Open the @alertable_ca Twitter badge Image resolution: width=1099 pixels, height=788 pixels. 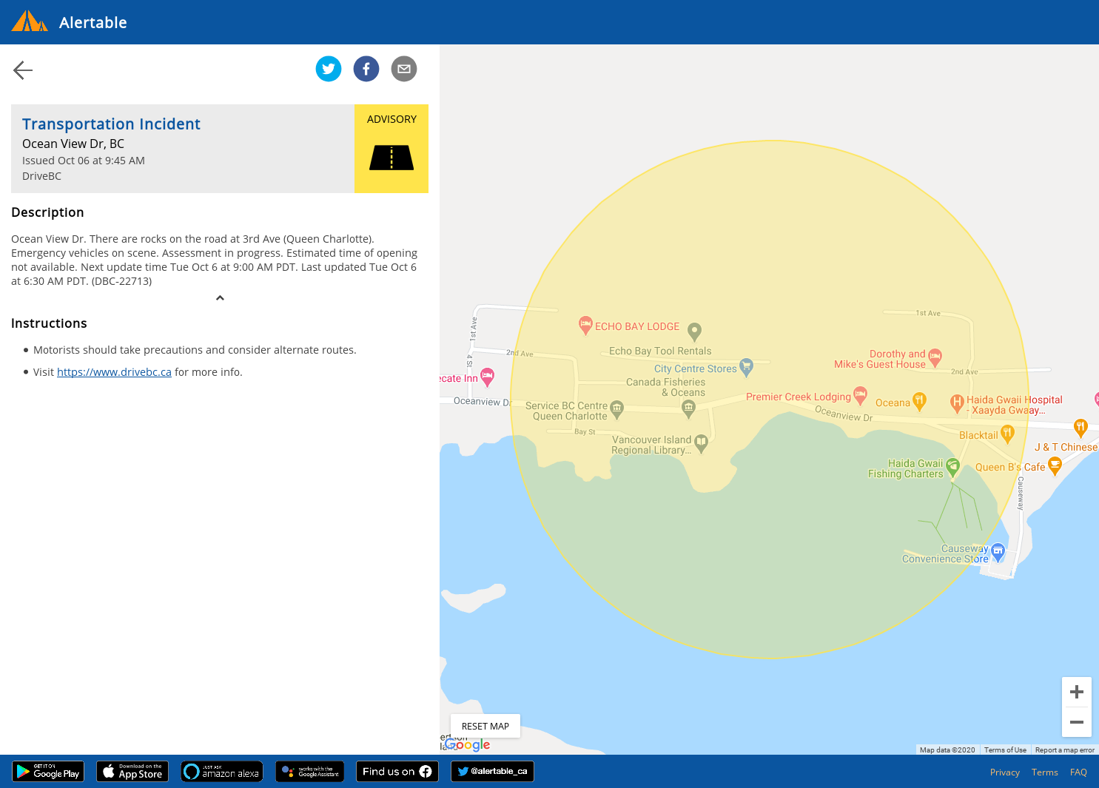492,771
